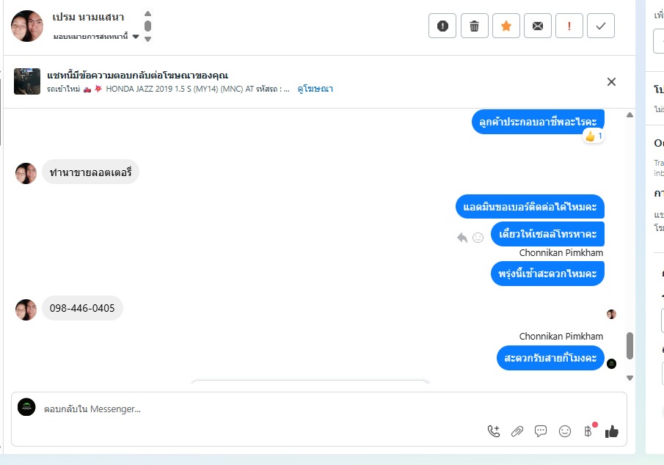Dismiss the ad reply banner
The image size is (664, 465).
point(611,81)
